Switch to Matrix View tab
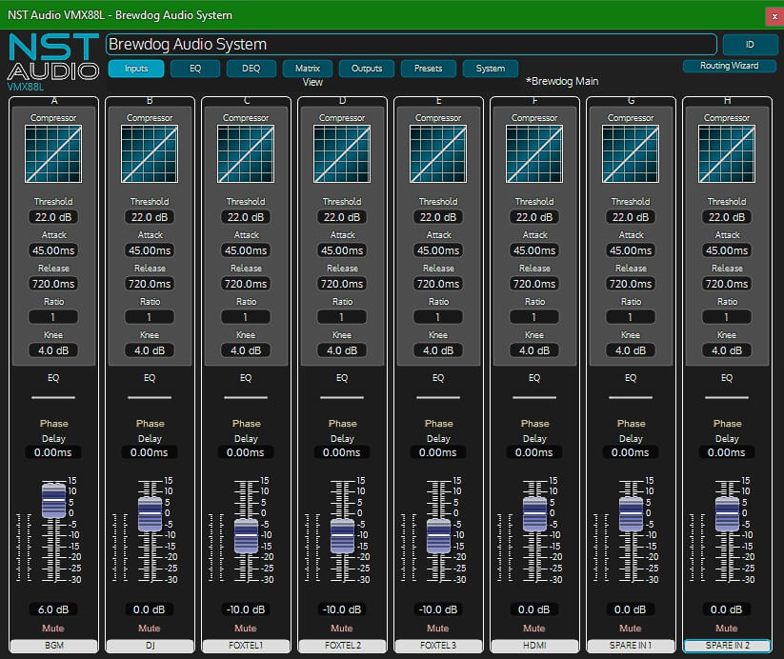 pos(308,69)
